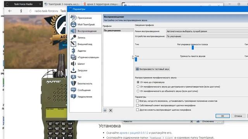Open the Yandex home icon

click(21, 11)
